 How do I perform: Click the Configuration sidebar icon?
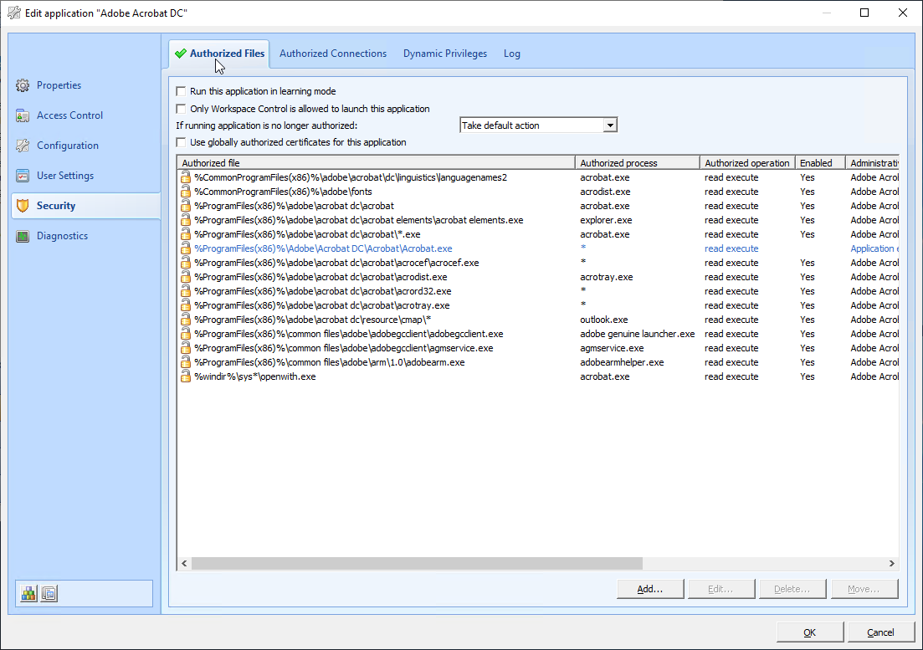click(23, 146)
